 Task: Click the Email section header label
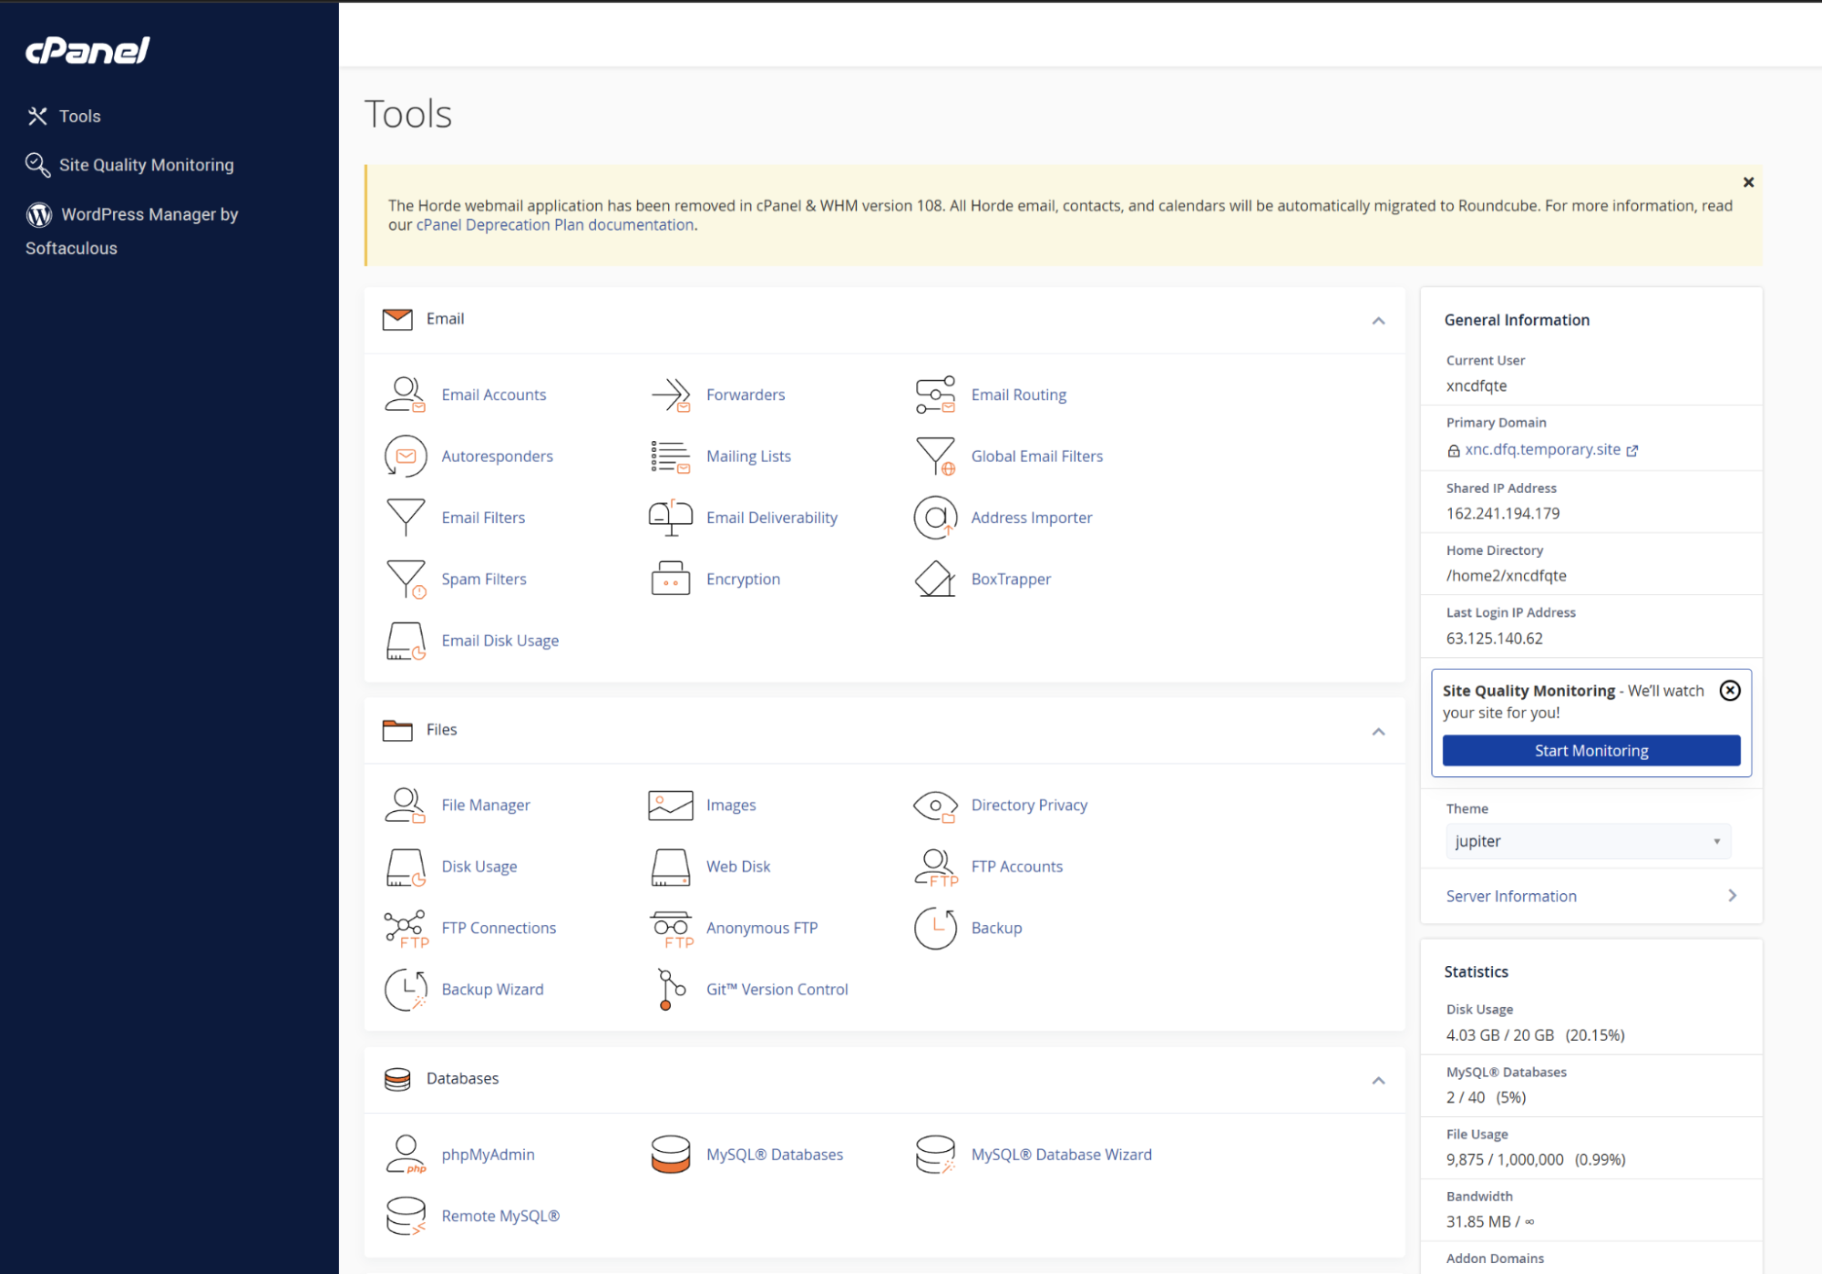coord(445,319)
